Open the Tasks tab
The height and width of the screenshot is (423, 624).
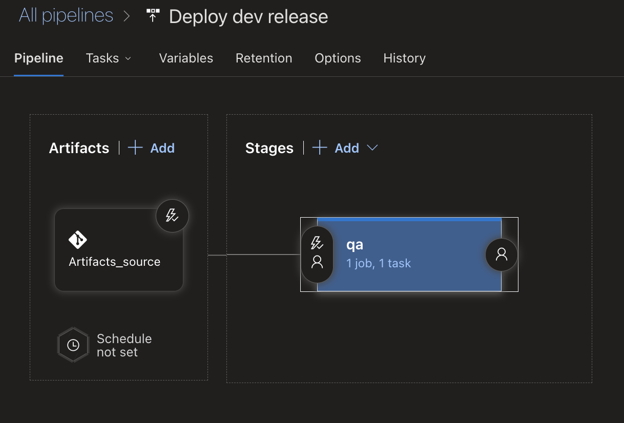click(x=102, y=58)
